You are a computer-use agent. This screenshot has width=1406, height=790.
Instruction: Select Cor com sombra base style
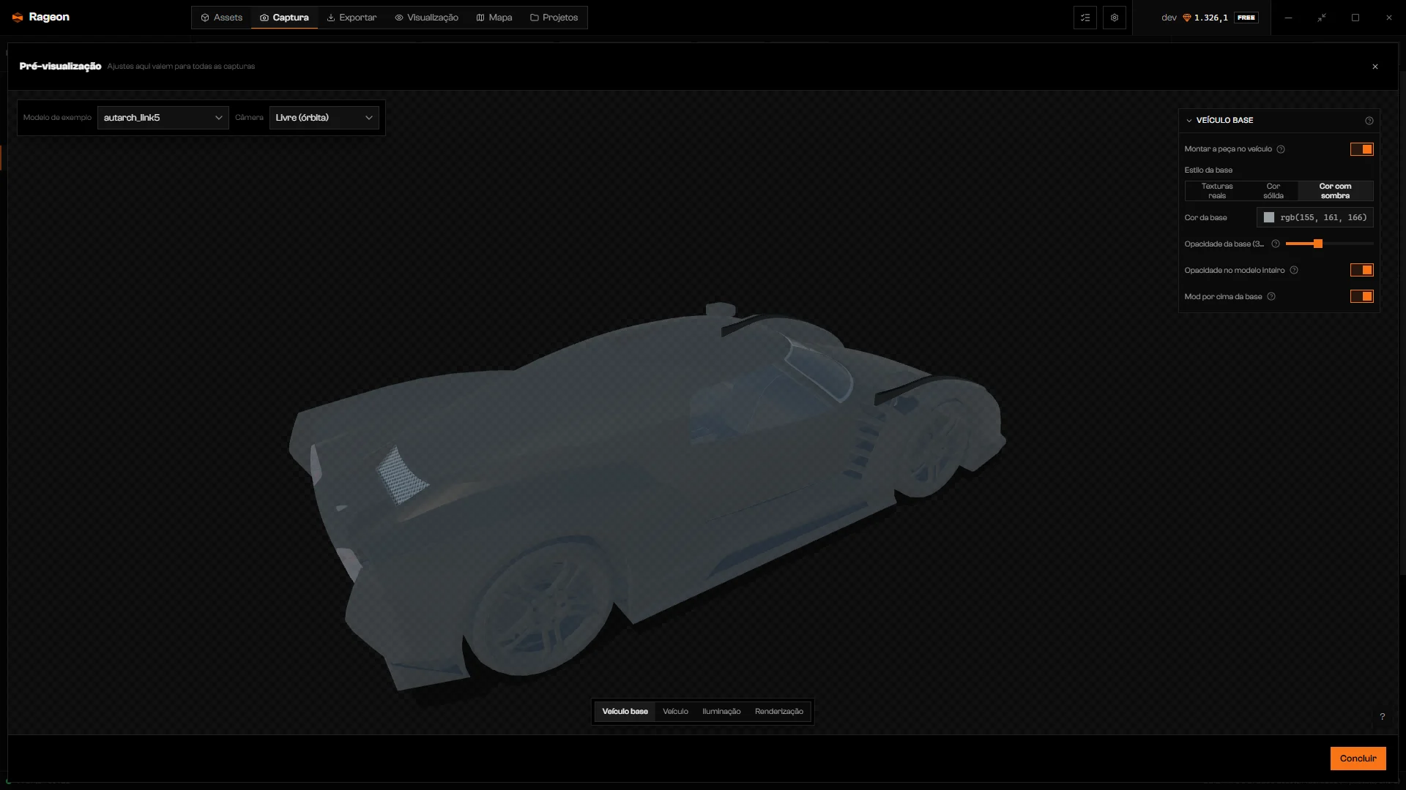point(1336,191)
